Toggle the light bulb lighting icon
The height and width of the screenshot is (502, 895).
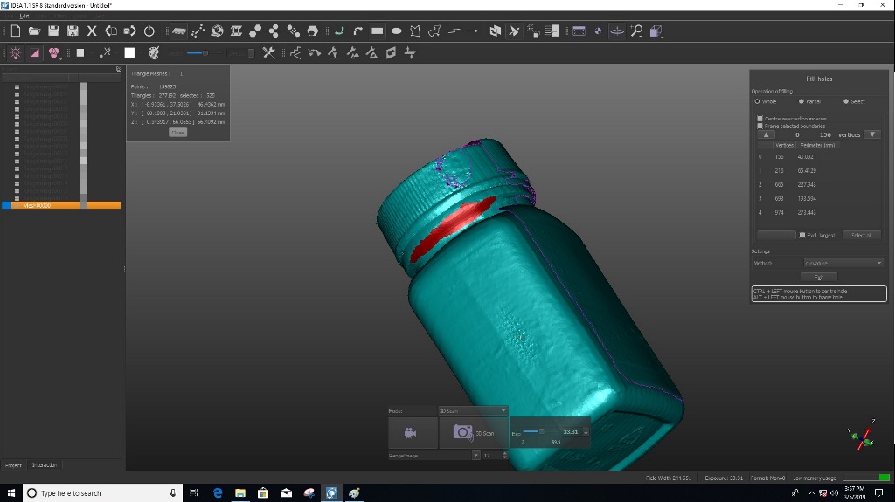(x=16, y=53)
